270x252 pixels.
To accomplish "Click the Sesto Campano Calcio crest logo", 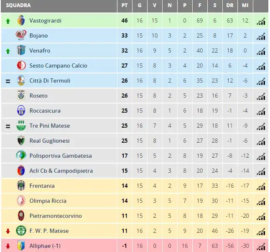I will pos(21,66).
